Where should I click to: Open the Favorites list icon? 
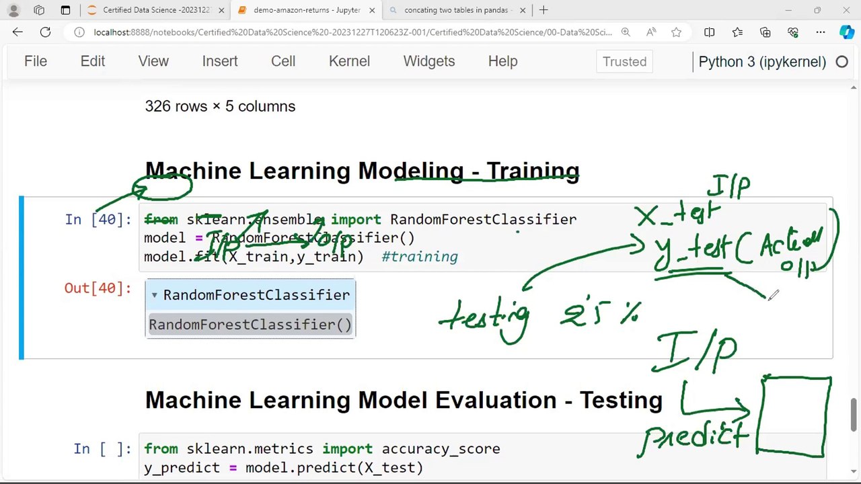(x=737, y=32)
